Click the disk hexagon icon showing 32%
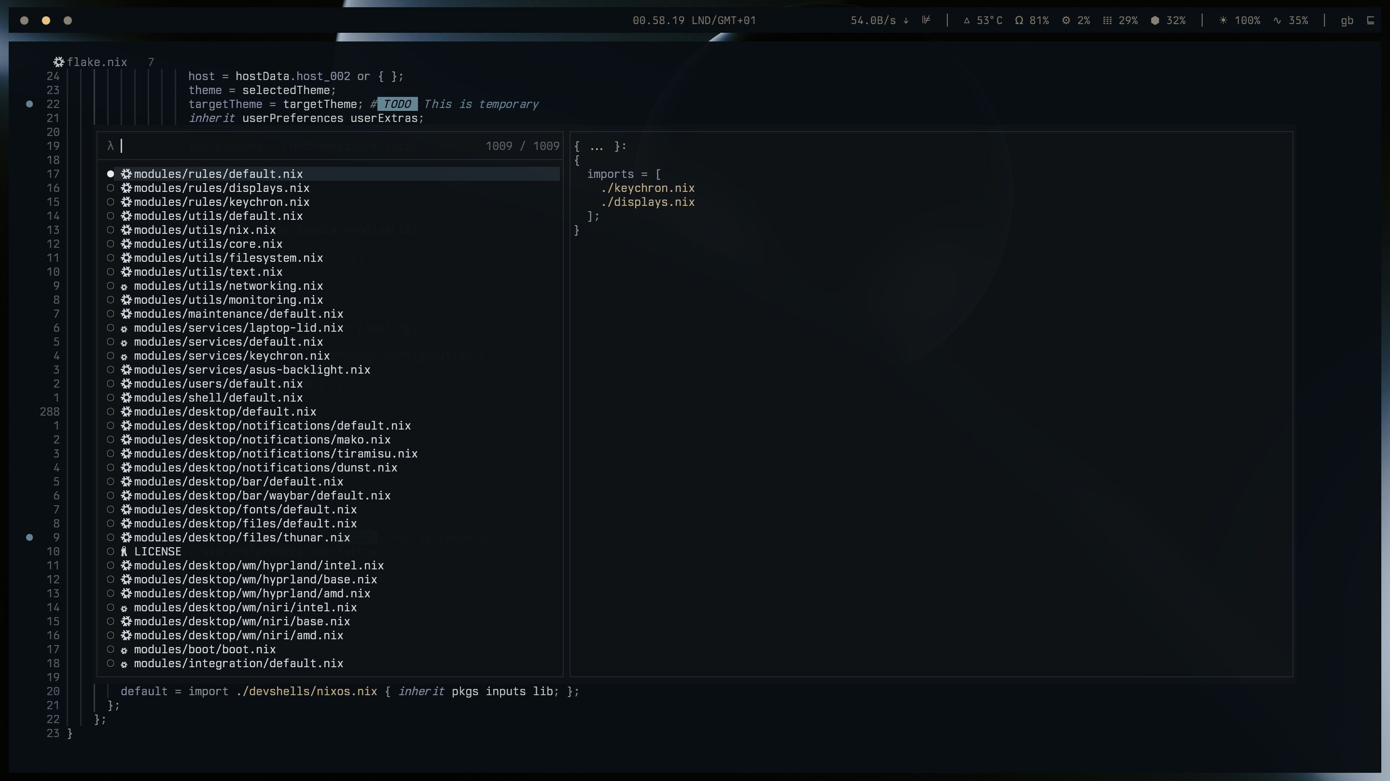This screenshot has height=781, width=1390. (1155, 20)
